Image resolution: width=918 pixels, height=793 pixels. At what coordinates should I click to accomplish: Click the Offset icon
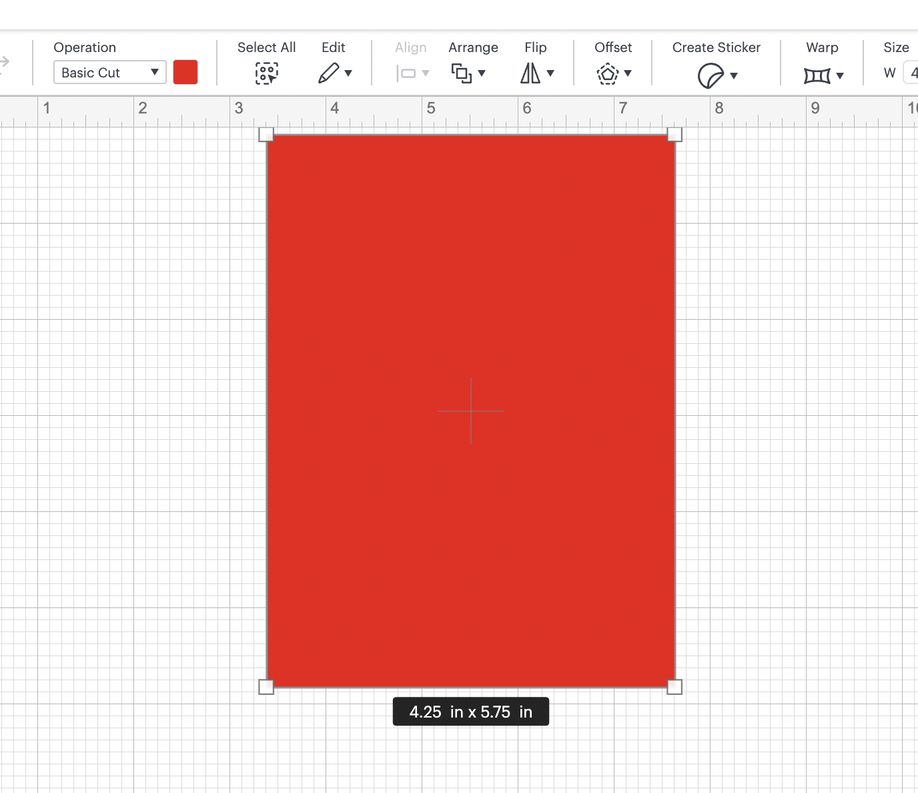pos(608,73)
